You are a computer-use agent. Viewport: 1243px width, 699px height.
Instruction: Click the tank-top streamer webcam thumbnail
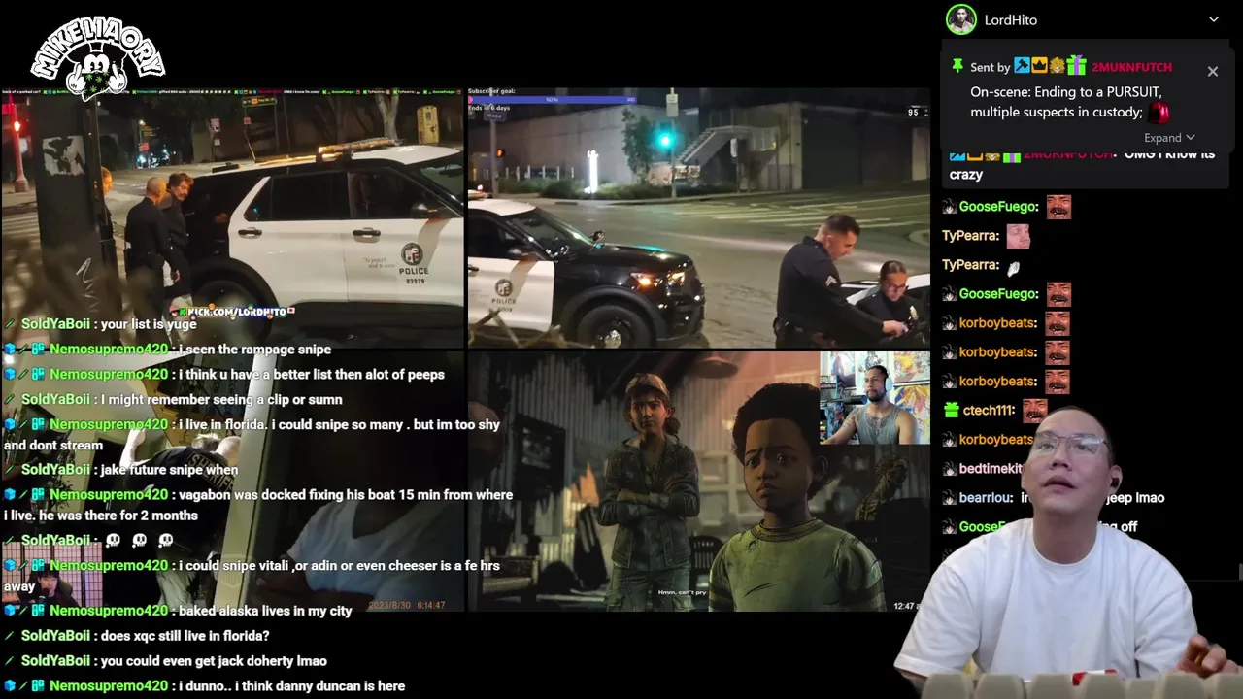pos(874,398)
